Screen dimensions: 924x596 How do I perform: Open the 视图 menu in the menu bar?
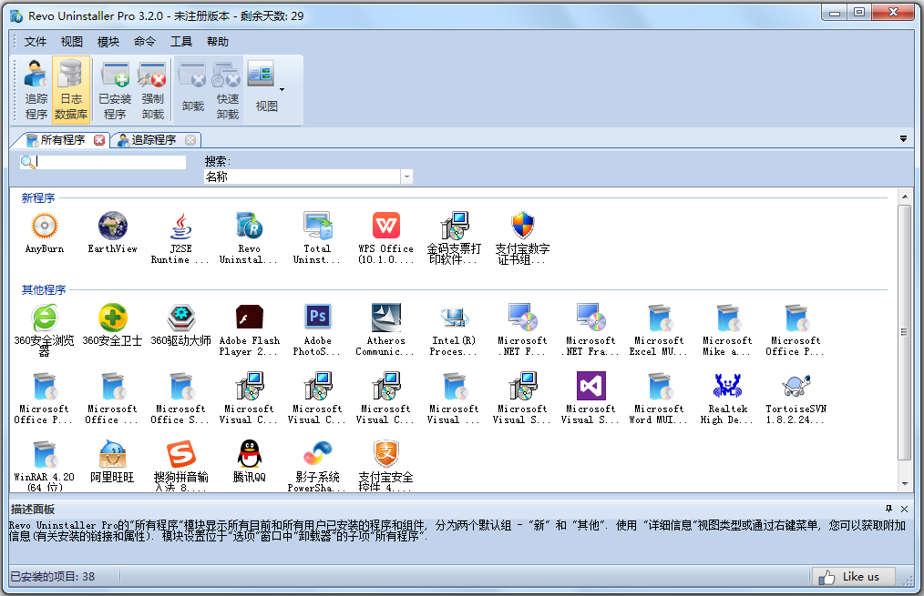[x=71, y=42]
